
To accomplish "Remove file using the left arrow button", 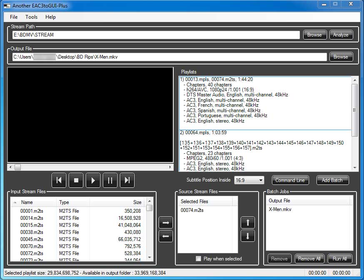I will coord(166,236).
